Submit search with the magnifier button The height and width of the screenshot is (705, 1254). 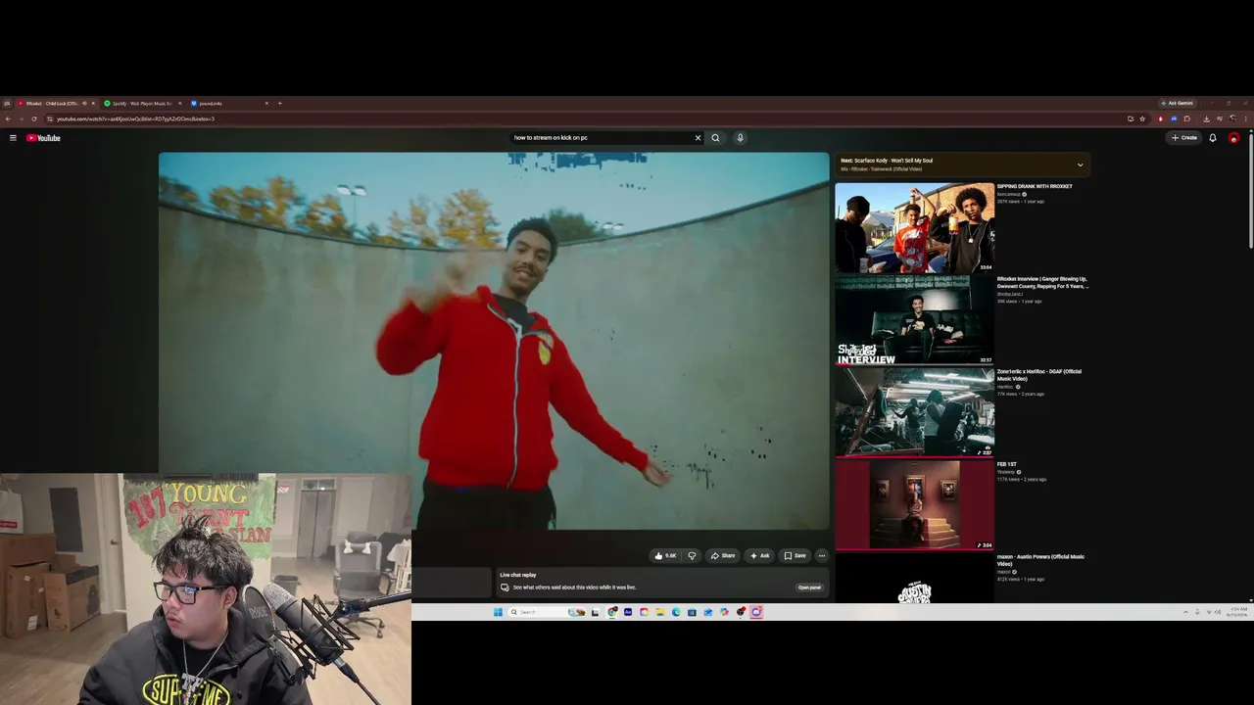[x=715, y=138]
